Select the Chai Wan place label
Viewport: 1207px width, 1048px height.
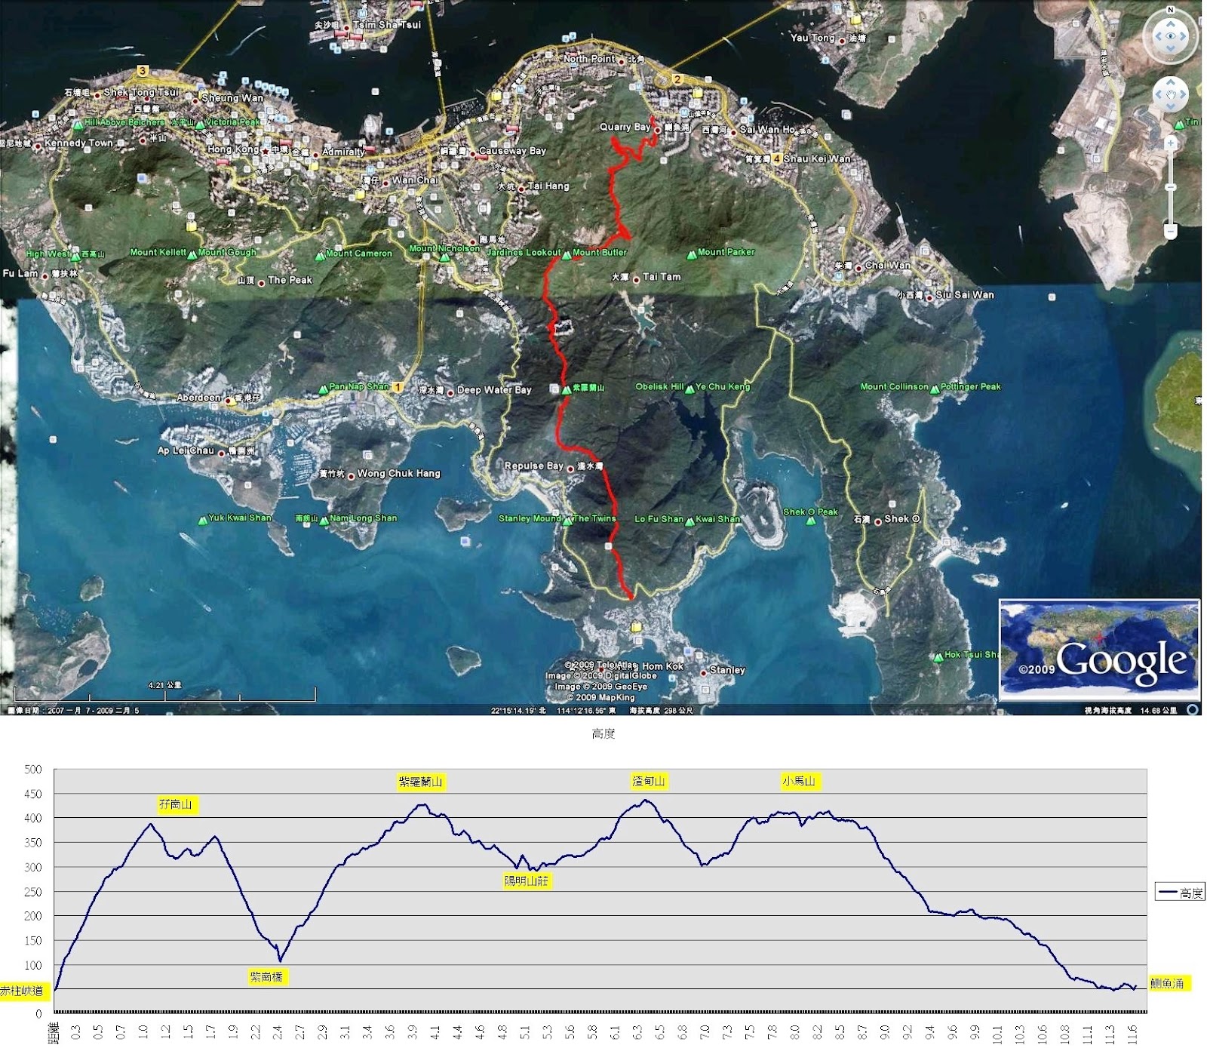coord(888,265)
